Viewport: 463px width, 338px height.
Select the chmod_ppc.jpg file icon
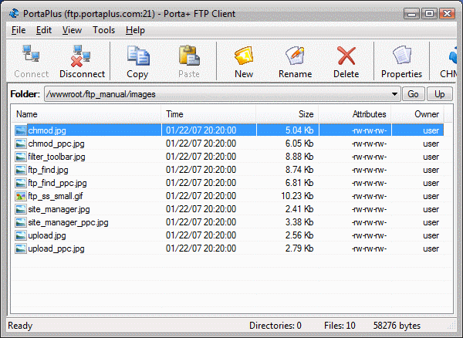21,144
